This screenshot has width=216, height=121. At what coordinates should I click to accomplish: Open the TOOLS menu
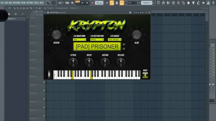[36, 3]
